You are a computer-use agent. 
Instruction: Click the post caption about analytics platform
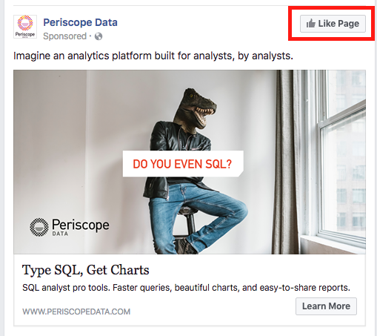tap(153, 56)
